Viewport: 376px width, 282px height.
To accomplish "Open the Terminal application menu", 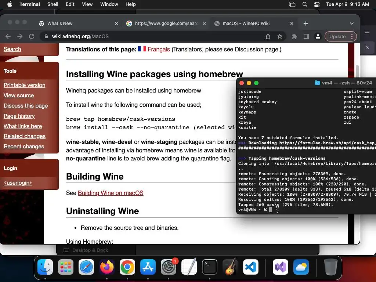I will tap(30, 4).
